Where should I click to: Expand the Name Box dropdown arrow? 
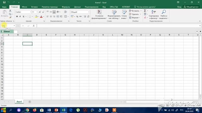point(14,26)
